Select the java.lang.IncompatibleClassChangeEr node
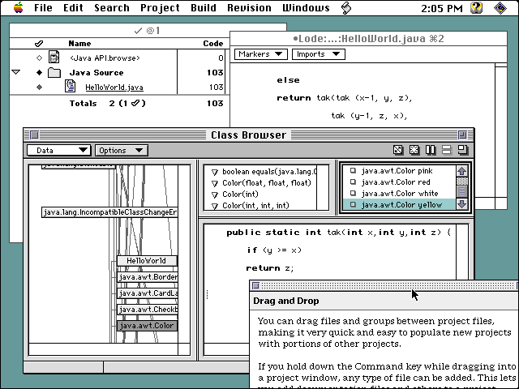 109,212
